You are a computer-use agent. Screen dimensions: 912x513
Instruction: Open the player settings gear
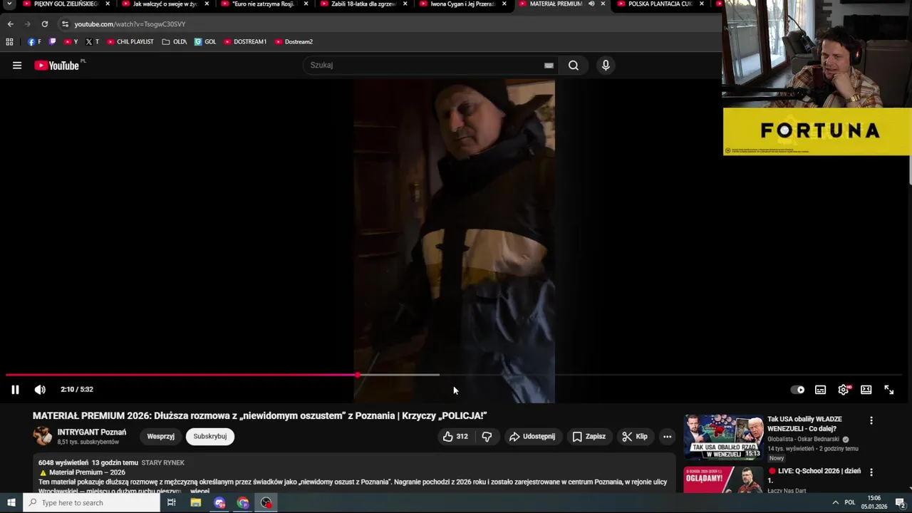coord(844,390)
